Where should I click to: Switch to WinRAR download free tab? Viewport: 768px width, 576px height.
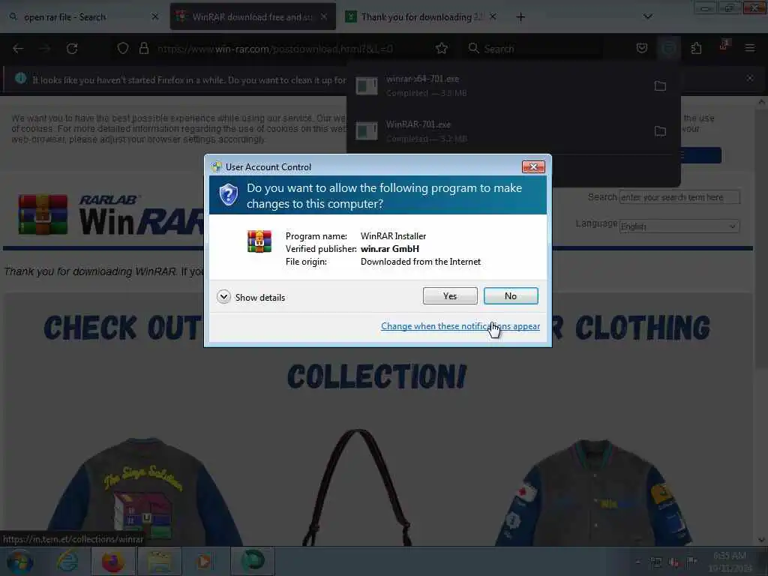coord(251,16)
